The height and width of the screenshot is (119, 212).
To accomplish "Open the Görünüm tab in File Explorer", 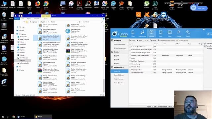I will point(36,19).
